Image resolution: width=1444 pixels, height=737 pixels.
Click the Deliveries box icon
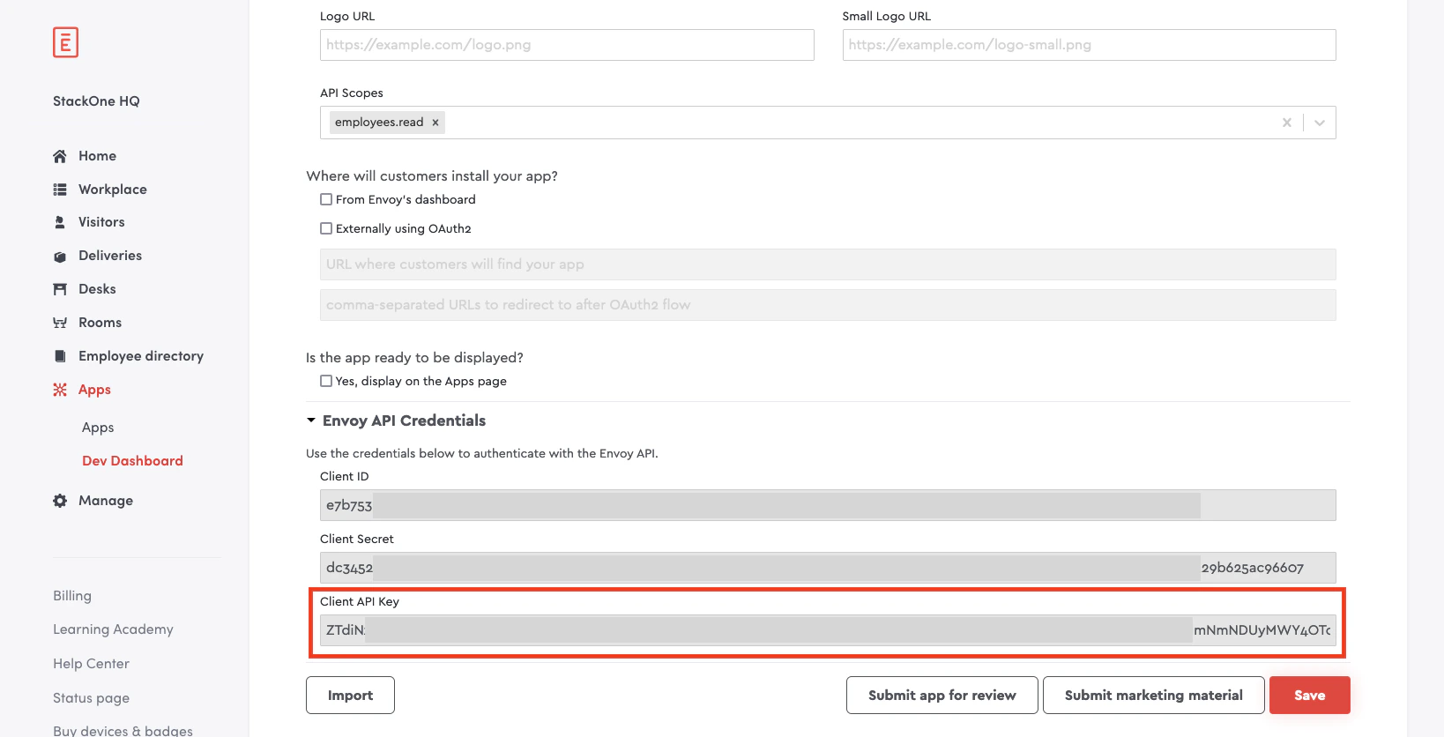click(x=60, y=257)
